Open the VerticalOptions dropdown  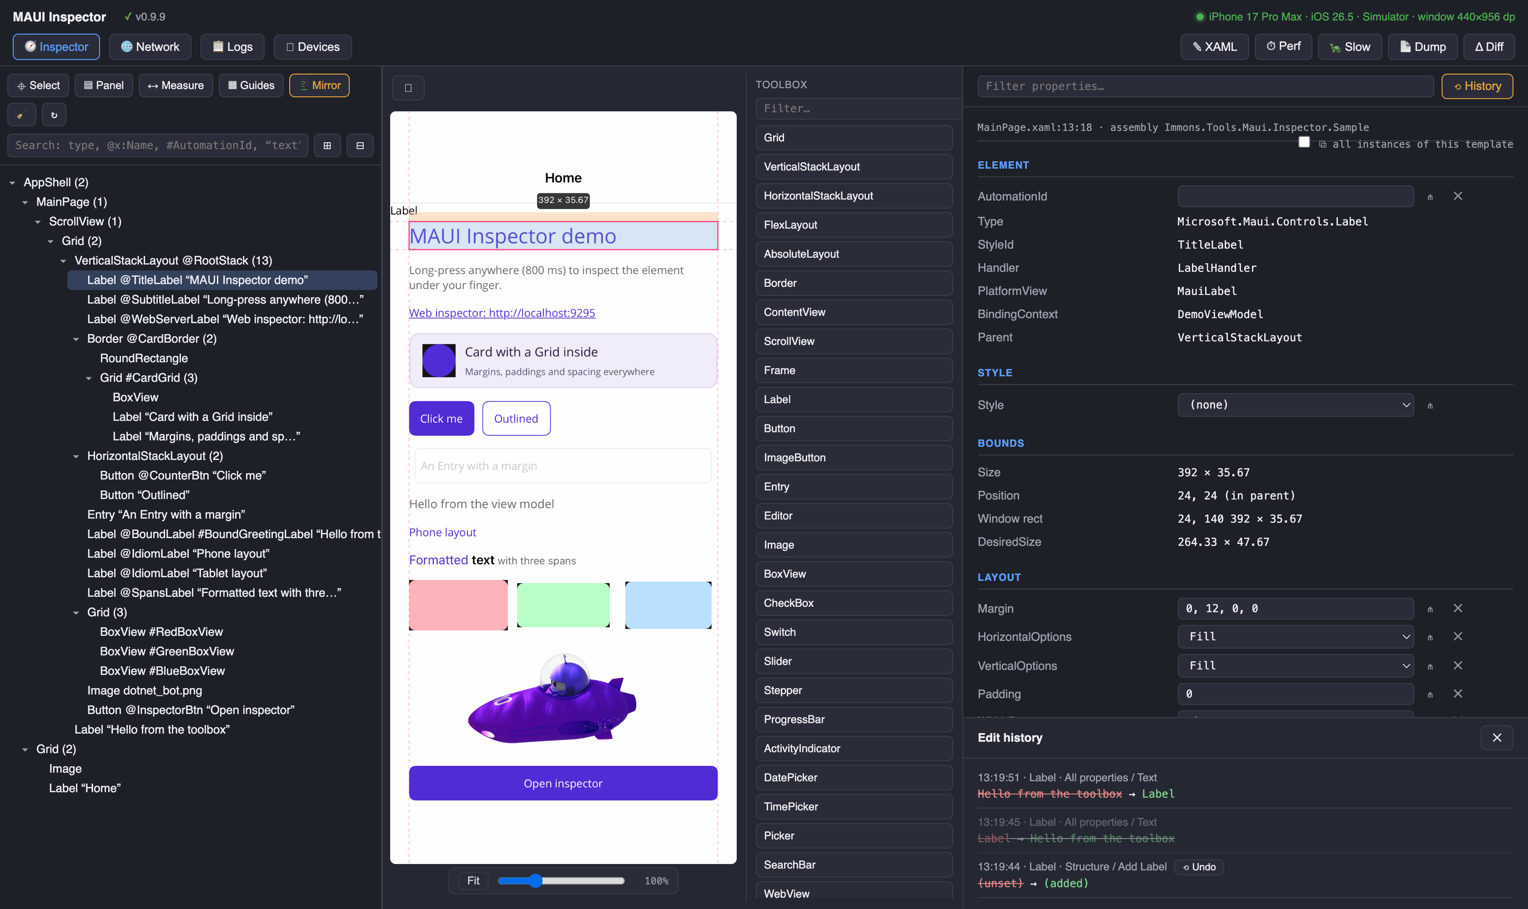[x=1295, y=665]
